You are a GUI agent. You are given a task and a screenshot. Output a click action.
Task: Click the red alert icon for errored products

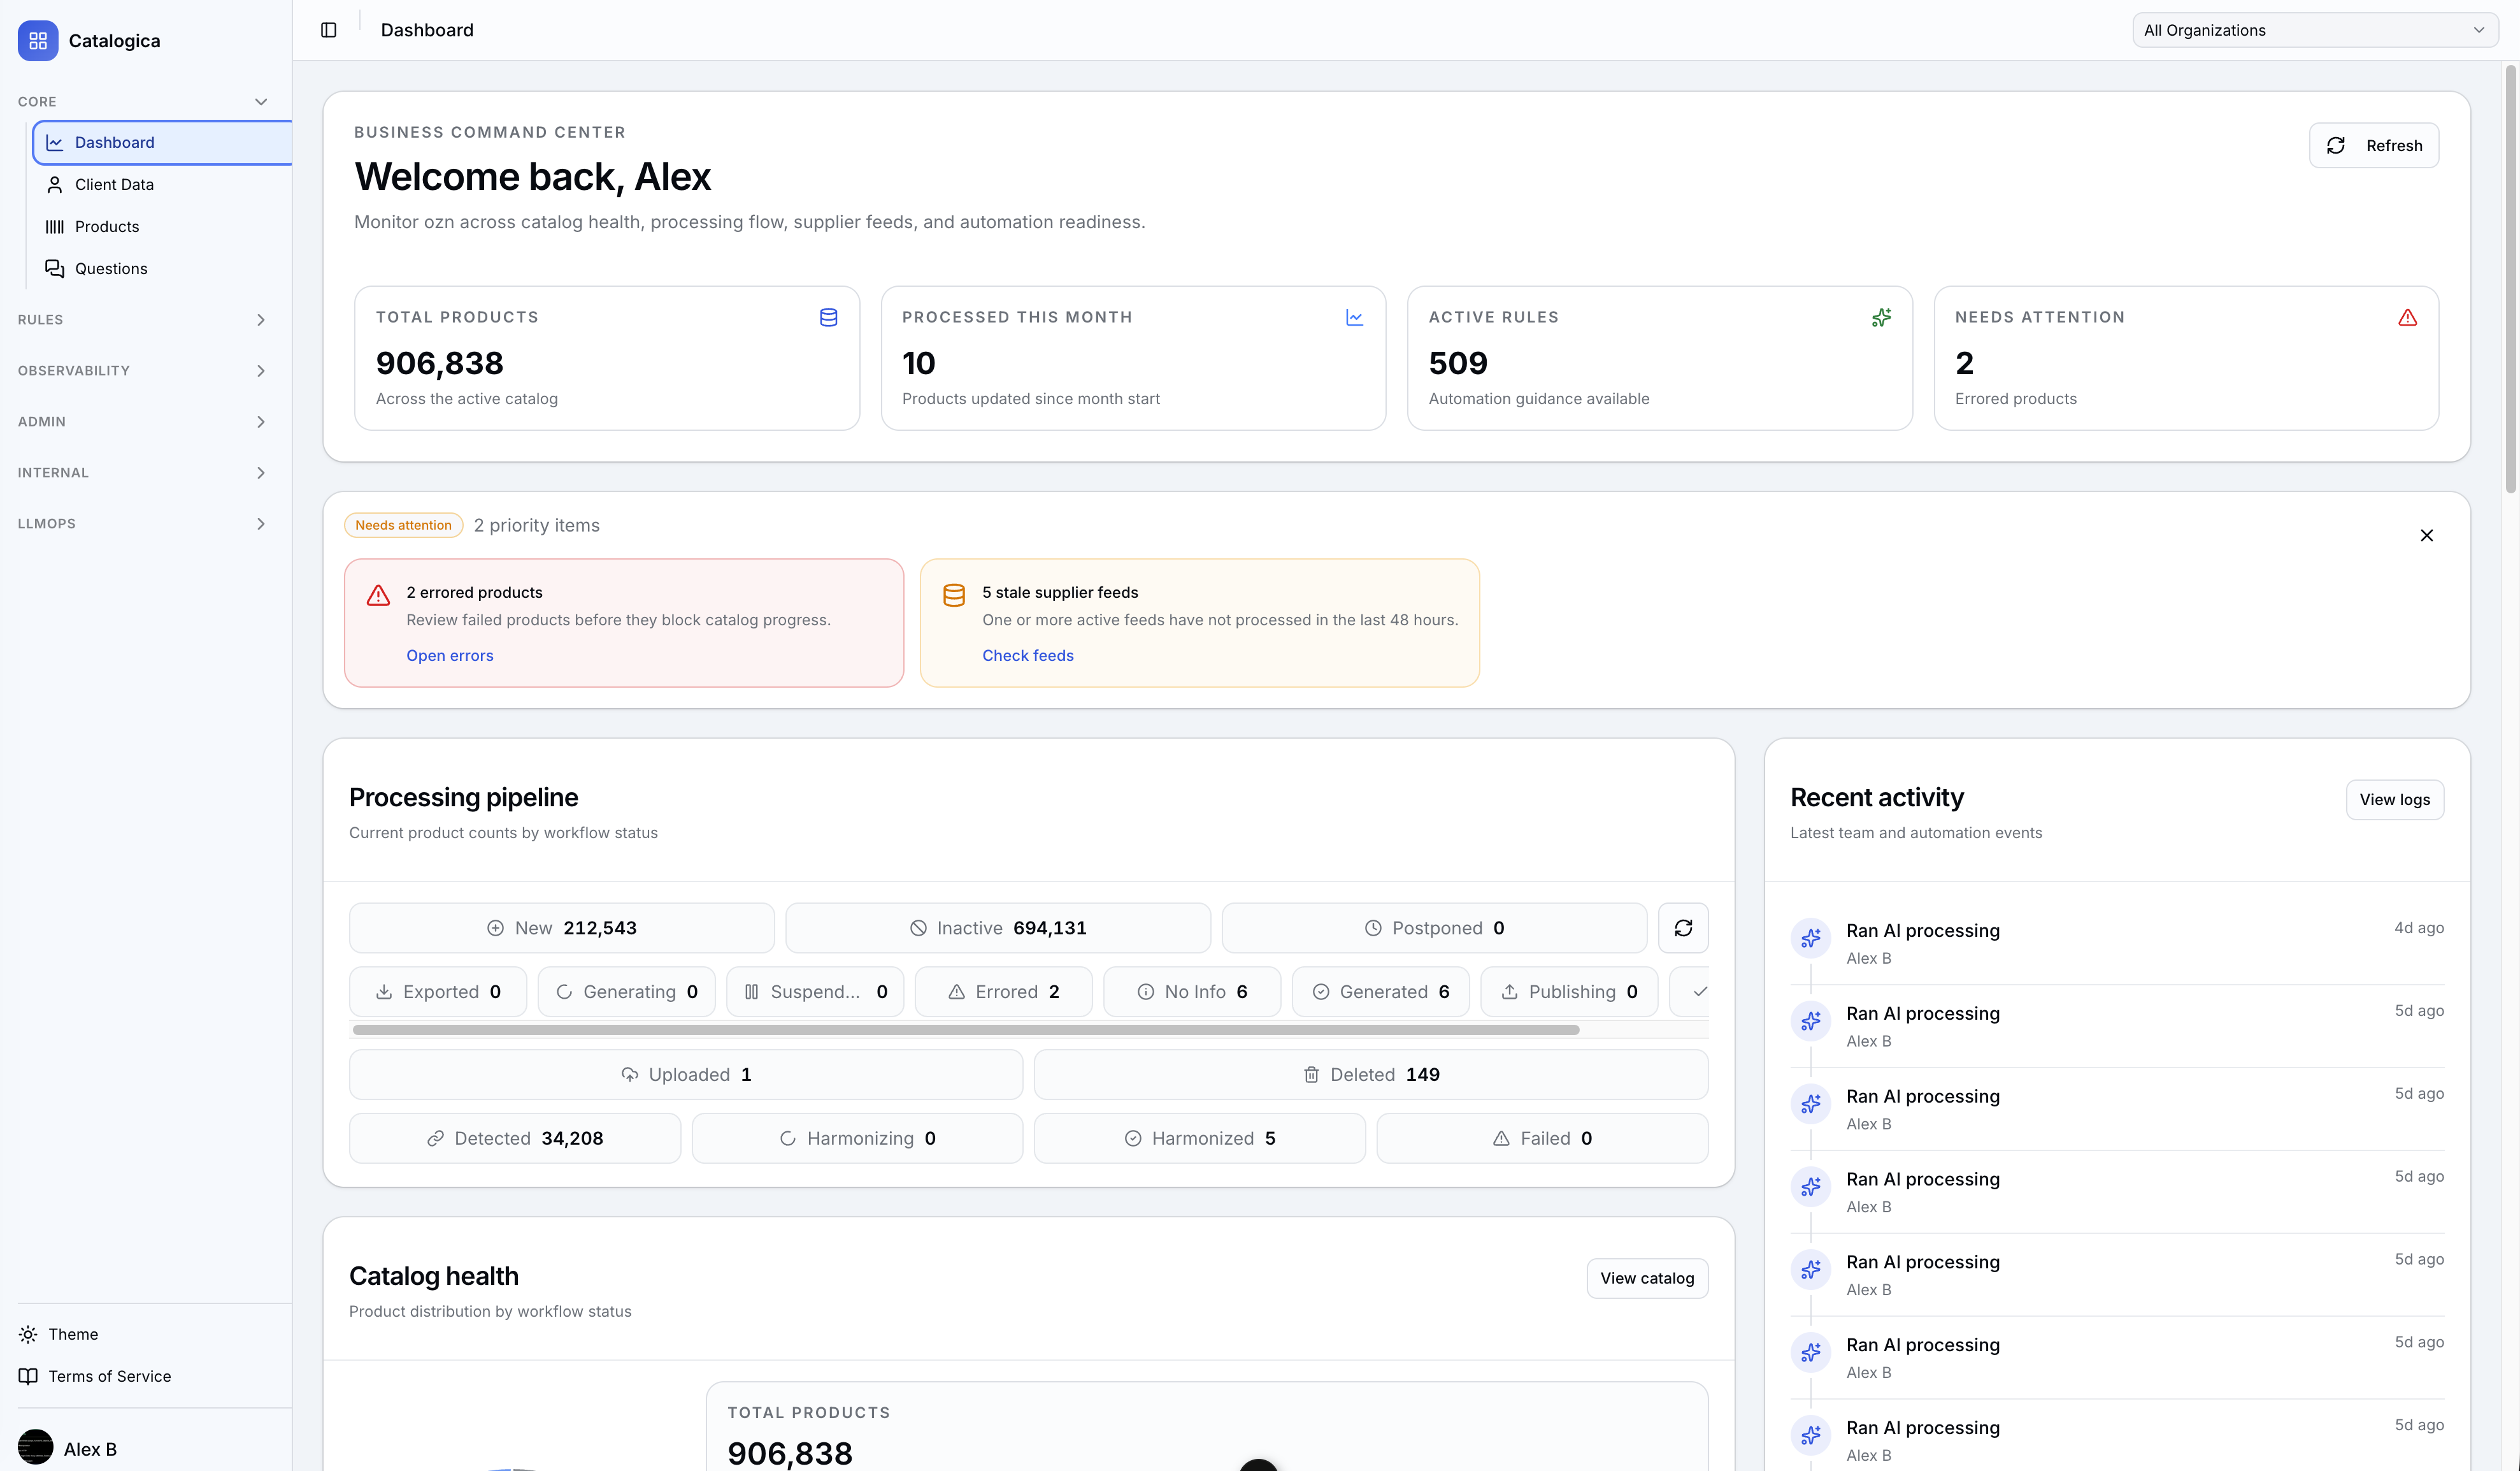tap(378, 595)
